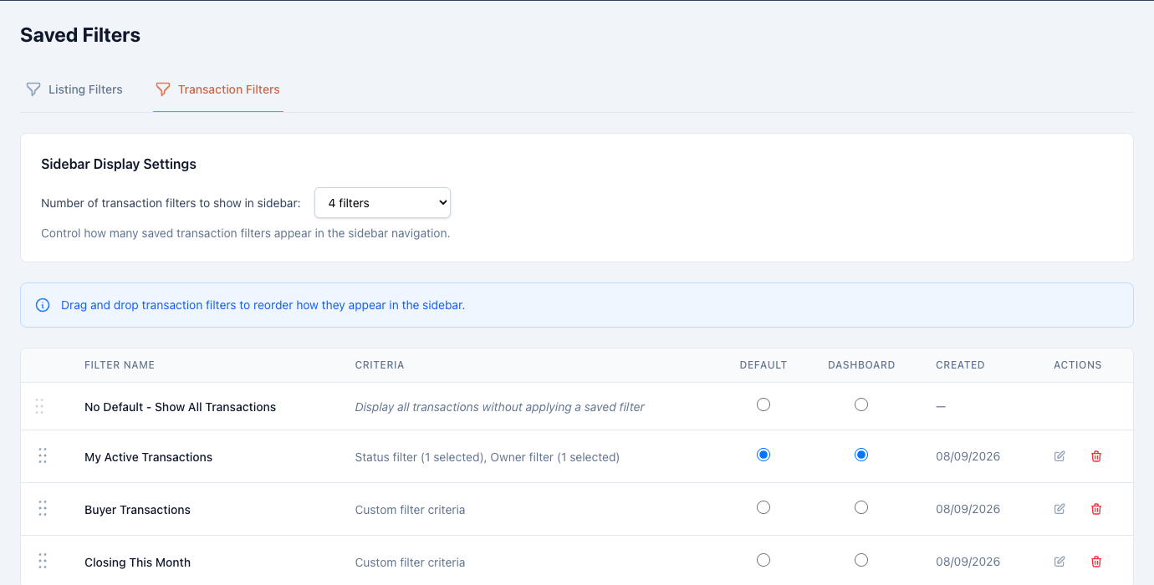Make Closing This Month the default filter
The width and height of the screenshot is (1154, 585).
763,560
